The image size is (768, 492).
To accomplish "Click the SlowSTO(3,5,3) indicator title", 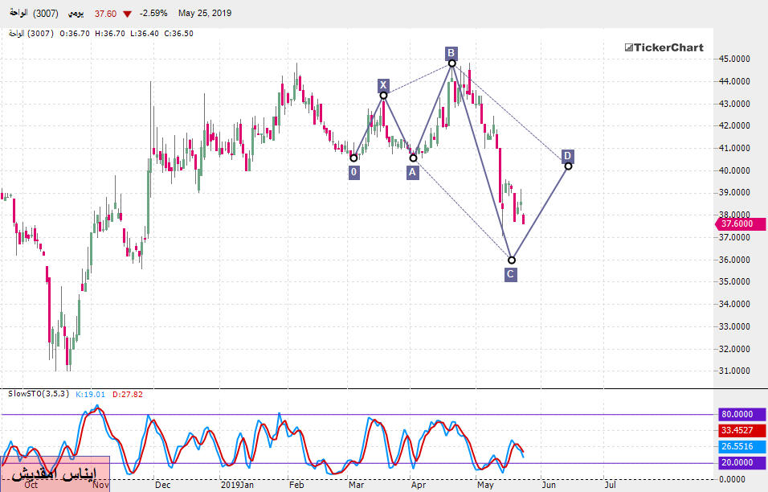I will (37, 394).
